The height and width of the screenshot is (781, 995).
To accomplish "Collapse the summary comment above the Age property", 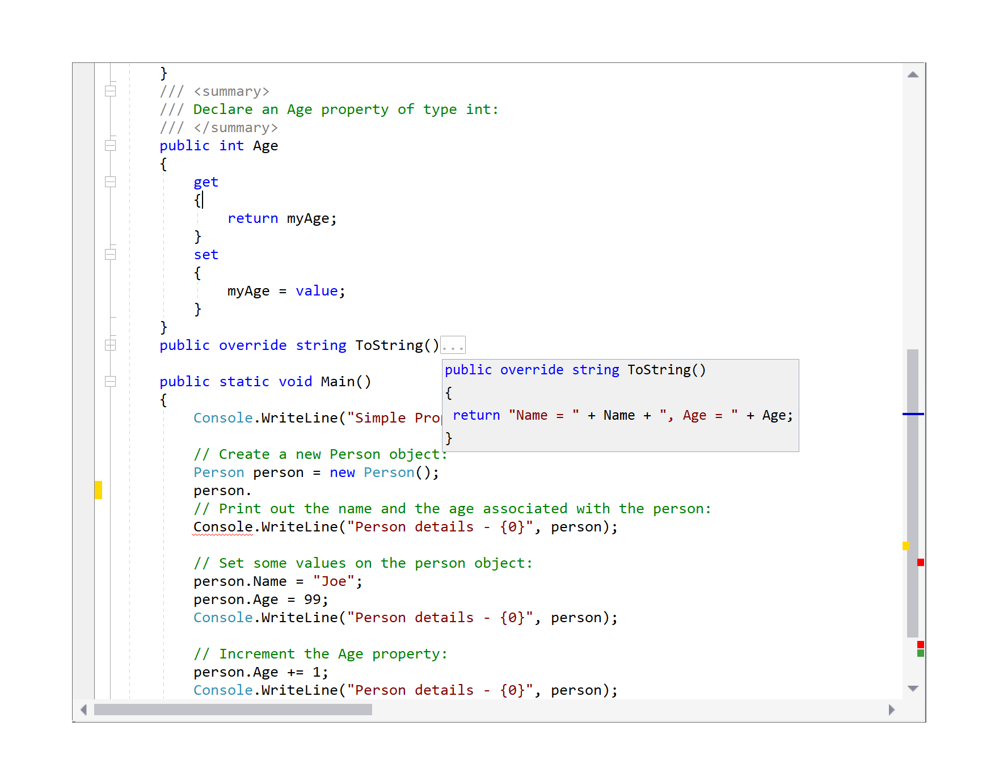I will tap(111, 90).
